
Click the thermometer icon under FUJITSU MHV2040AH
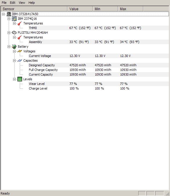point(20,38)
